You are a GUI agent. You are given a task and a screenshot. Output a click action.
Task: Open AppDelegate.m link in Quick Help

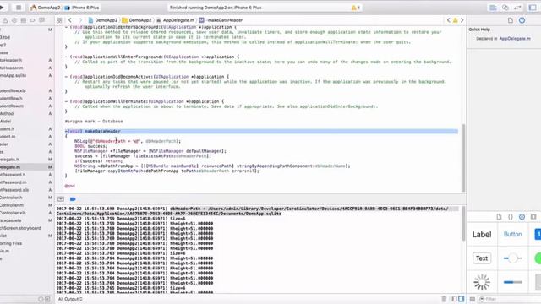(515, 39)
